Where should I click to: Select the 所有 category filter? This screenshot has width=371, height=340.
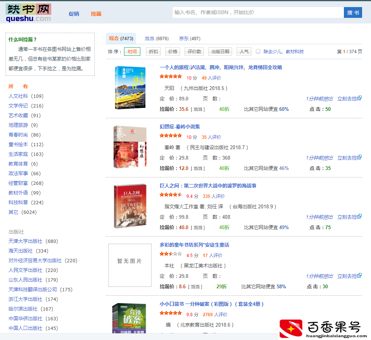coord(18,86)
